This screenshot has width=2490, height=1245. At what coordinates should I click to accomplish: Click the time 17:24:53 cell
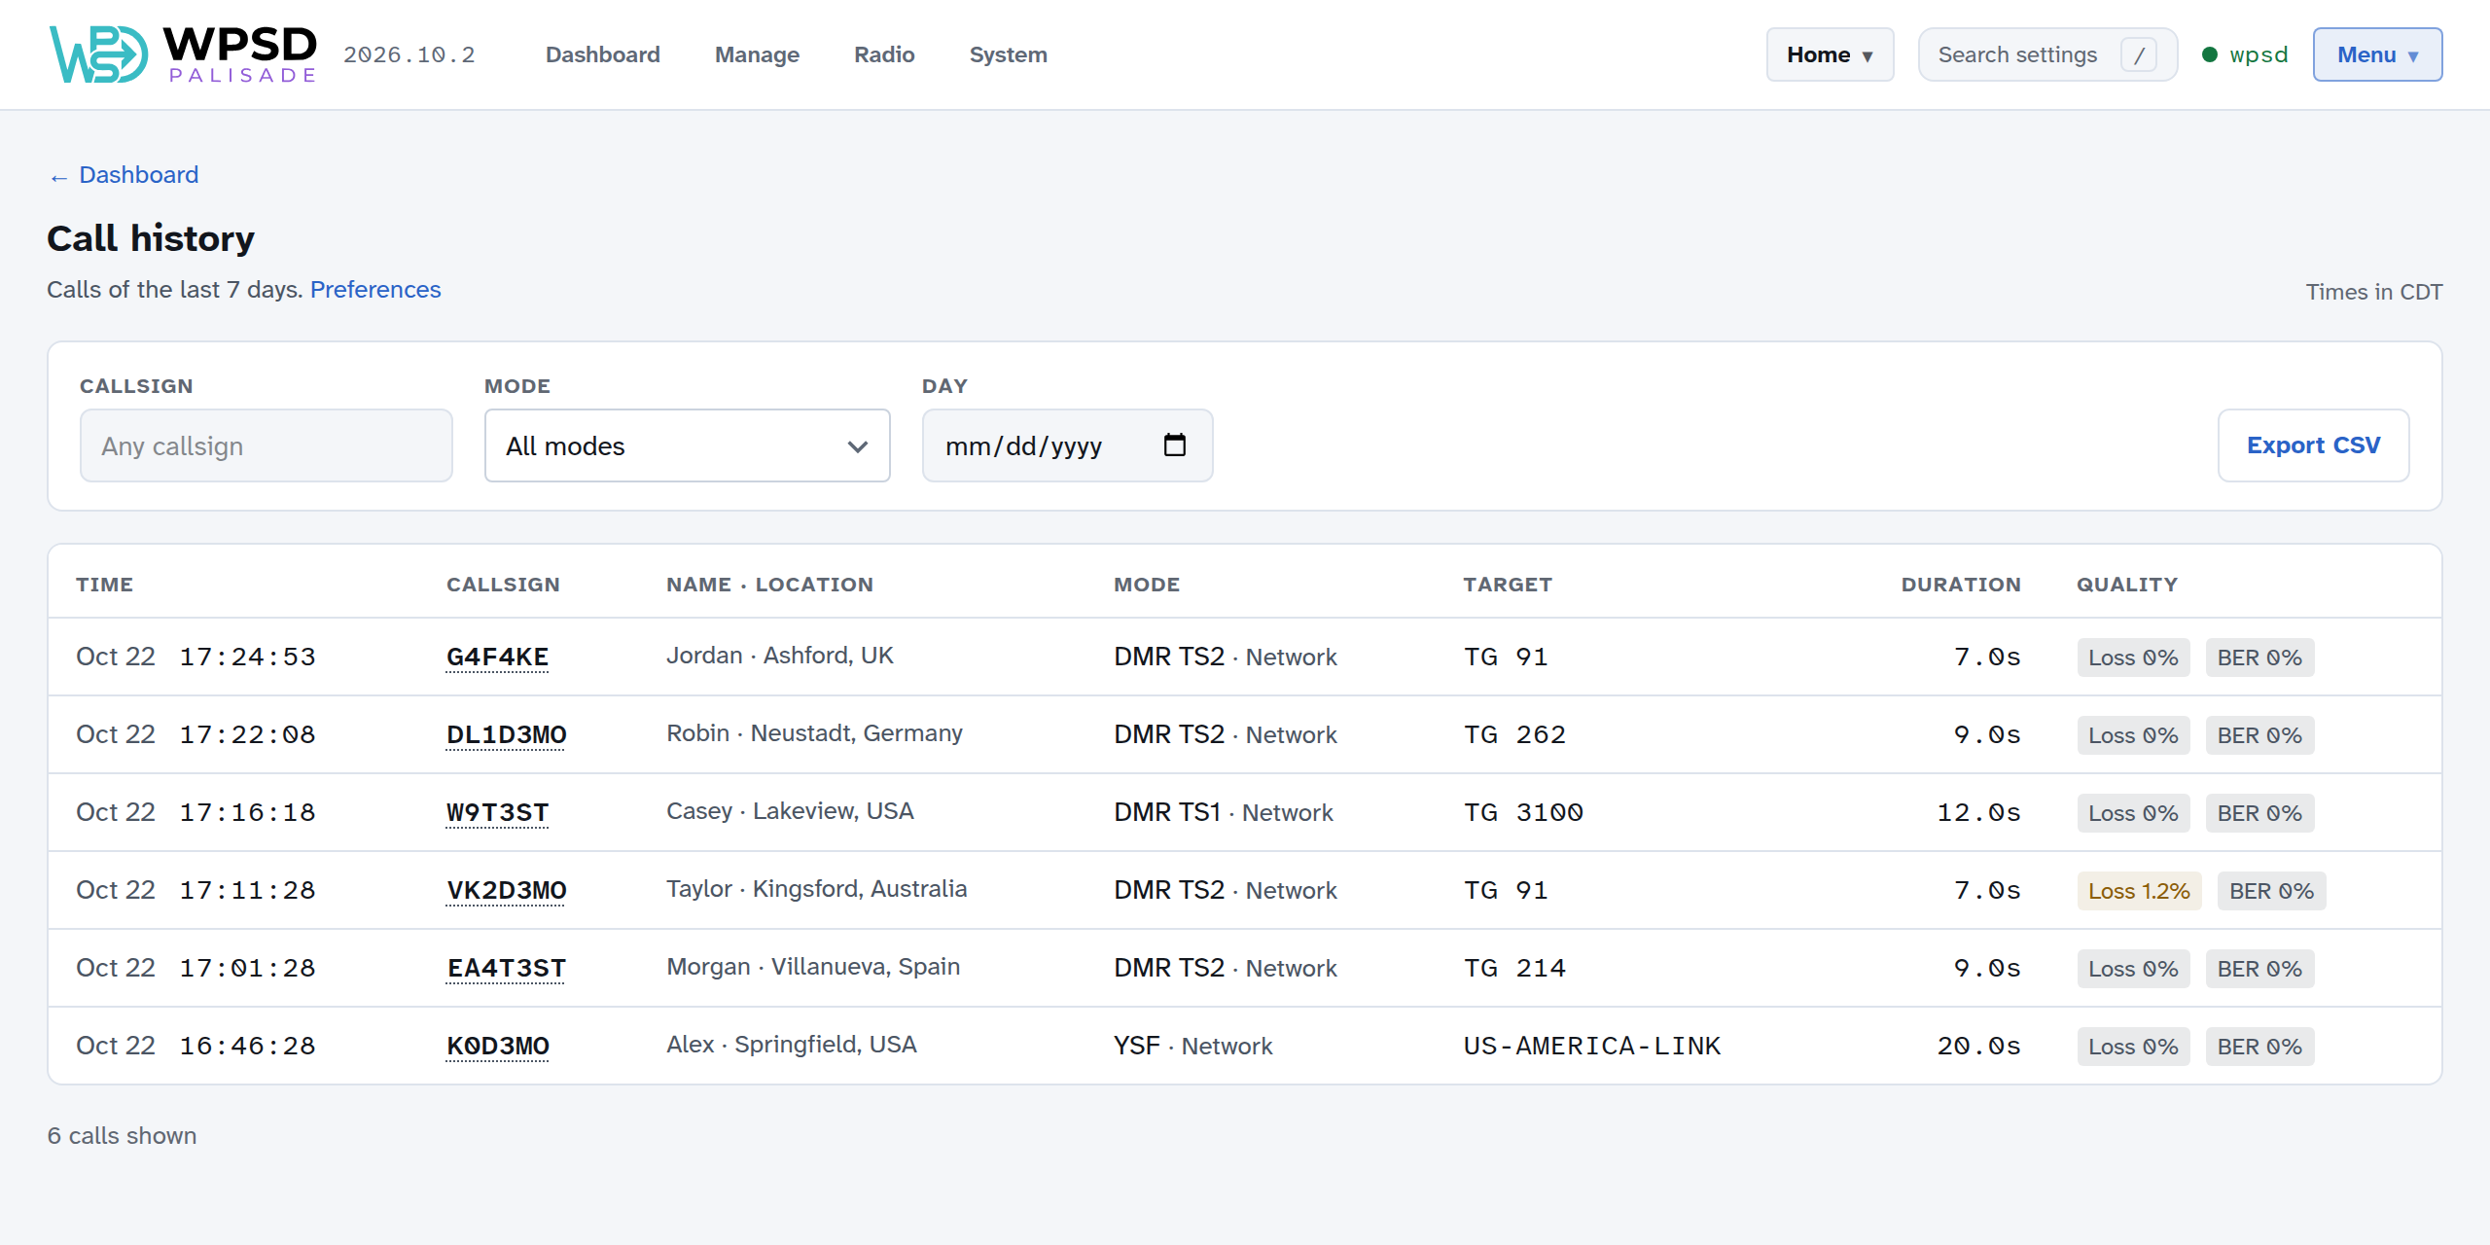coord(247,657)
